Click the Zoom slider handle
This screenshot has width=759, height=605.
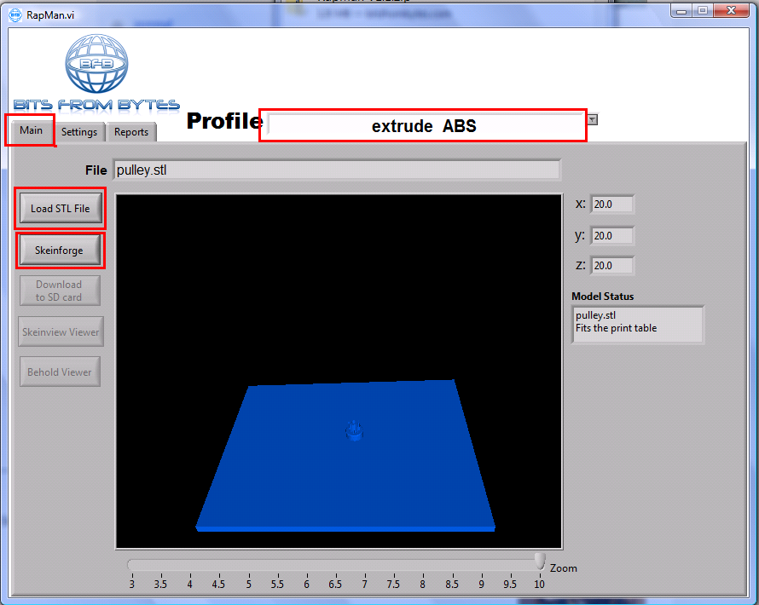point(539,561)
